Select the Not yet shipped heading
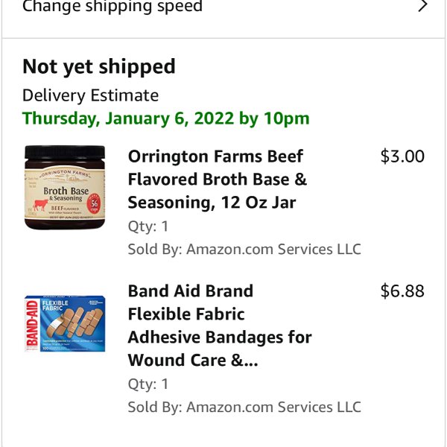Viewport: 447px width, 447px height. 98,67
